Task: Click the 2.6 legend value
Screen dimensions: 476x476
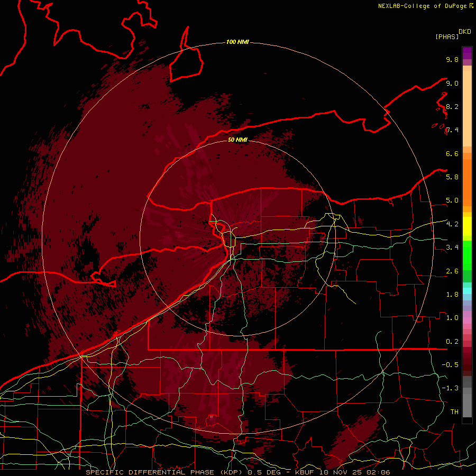Action: [x=452, y=271]
